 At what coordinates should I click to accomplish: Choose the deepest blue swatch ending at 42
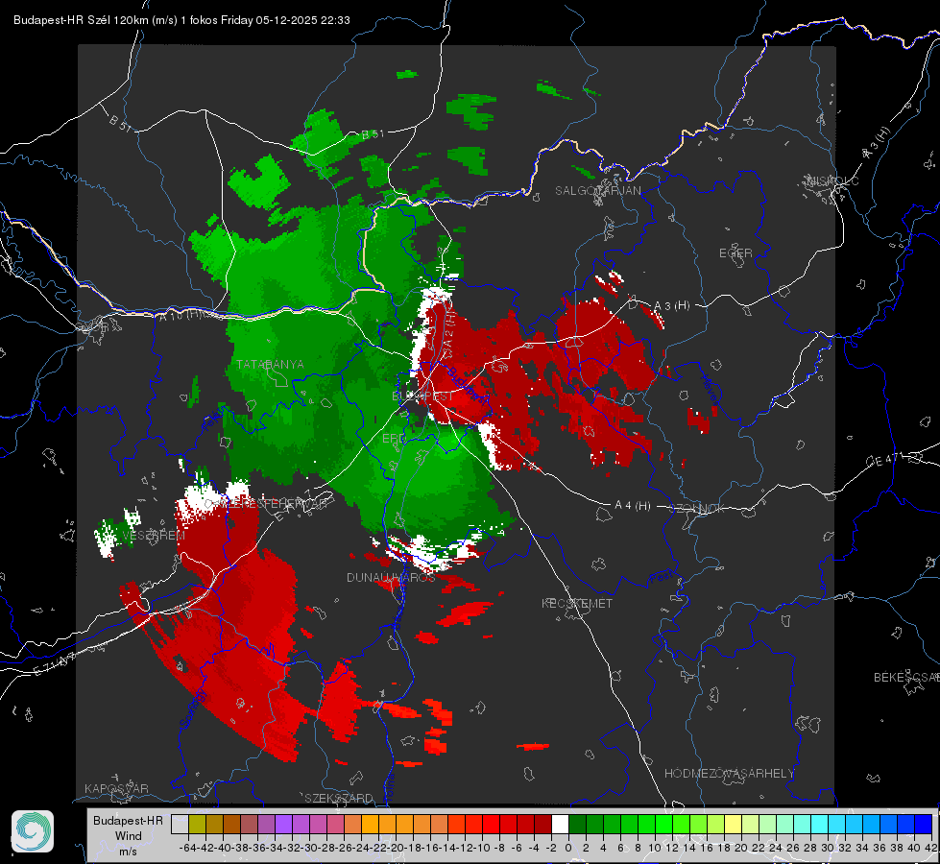point(924,824)
